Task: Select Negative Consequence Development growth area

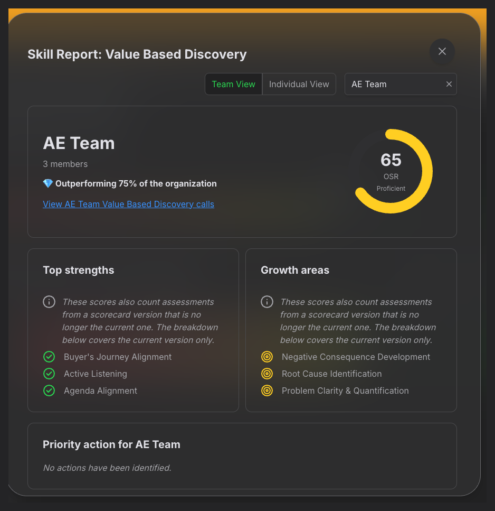Action: 356,357
